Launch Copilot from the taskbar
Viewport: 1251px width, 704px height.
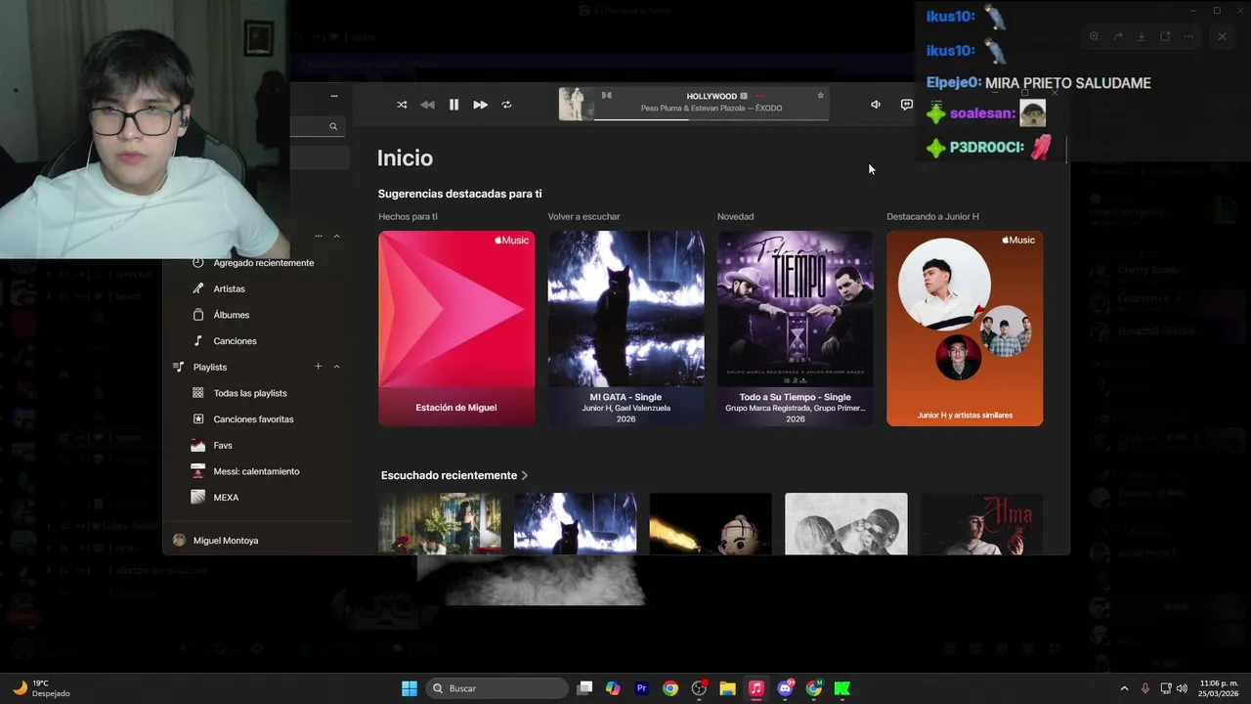(x=613, y=688)
